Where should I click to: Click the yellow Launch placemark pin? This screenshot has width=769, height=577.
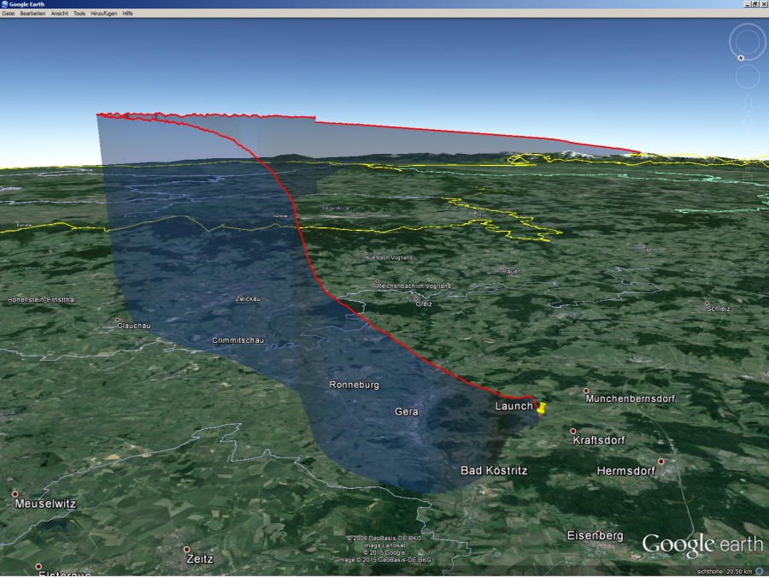[541, 409]
